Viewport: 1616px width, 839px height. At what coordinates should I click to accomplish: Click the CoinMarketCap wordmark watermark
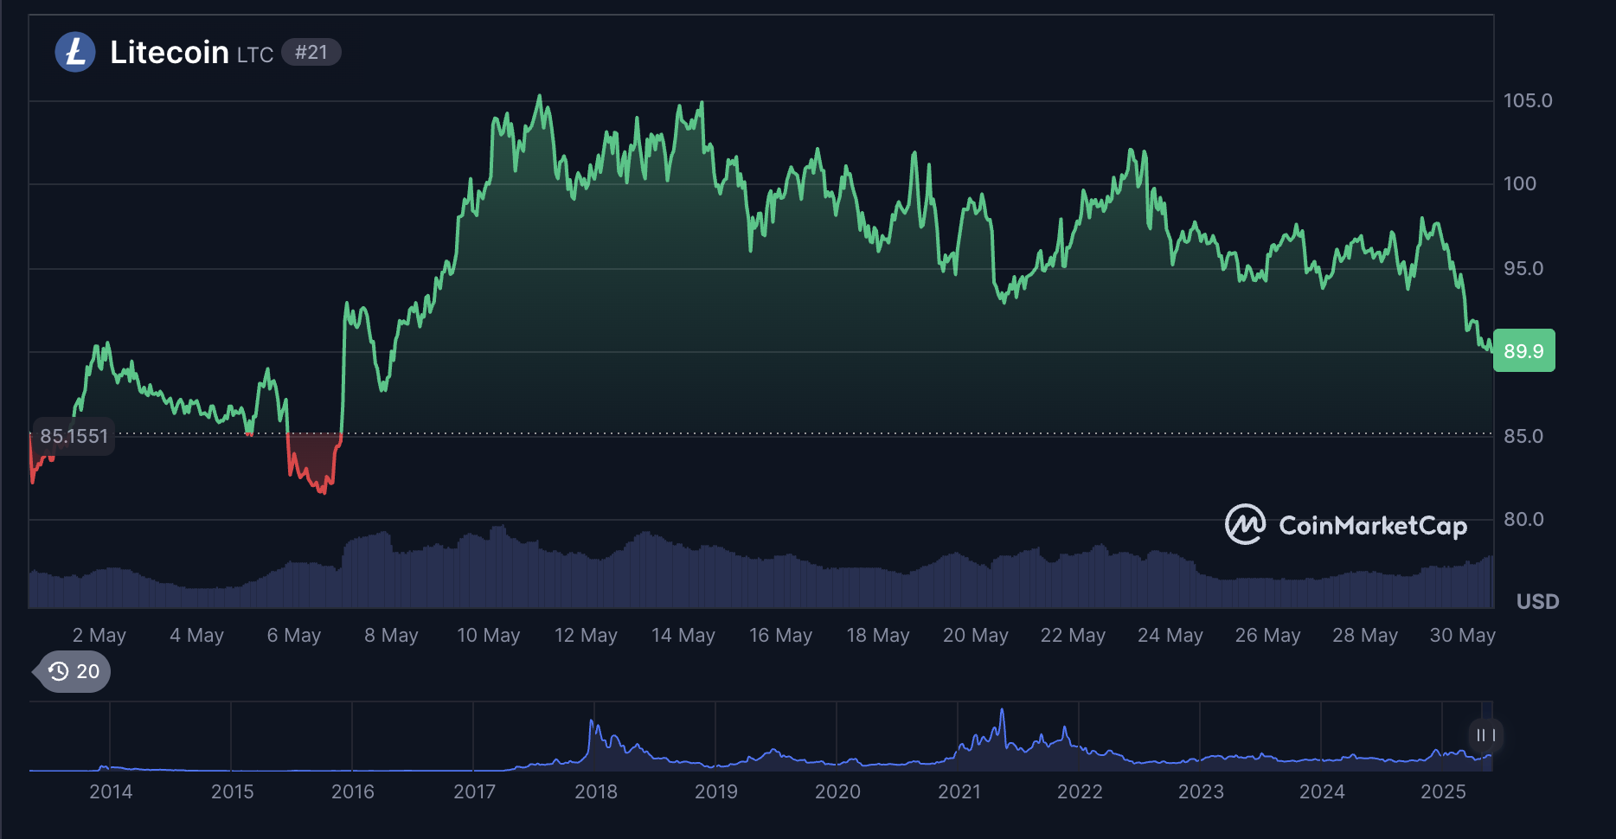1374,526
